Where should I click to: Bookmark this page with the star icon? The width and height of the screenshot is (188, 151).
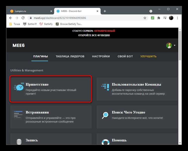click(x=145, y=18)
